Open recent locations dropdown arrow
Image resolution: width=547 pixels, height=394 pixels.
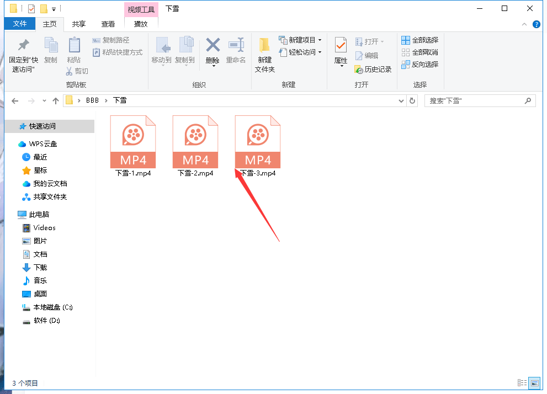pyautogui.click(x=44, y=101)
